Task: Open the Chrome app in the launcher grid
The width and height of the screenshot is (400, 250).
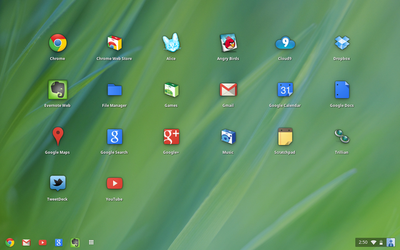Action: pos(57,43)
